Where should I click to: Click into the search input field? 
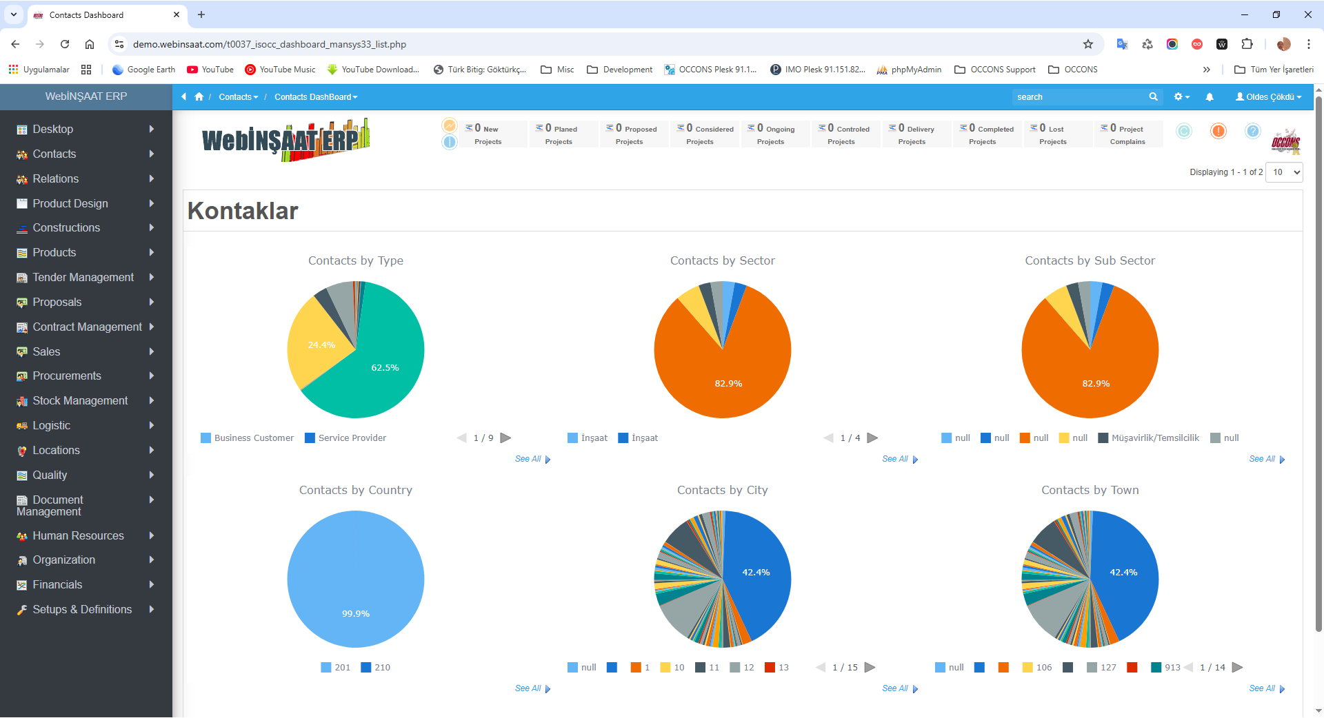tap(1078, 97)
